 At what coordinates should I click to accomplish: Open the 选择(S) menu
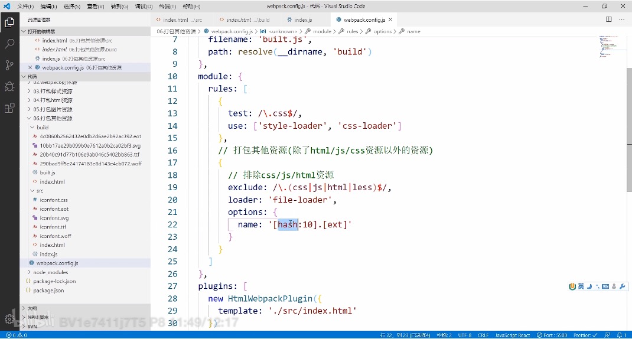[x=71, y=6]
